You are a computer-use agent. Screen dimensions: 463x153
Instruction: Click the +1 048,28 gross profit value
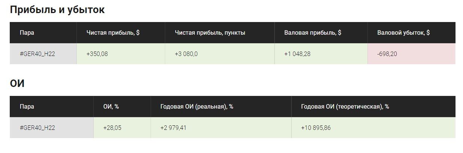tap(297, 54)
